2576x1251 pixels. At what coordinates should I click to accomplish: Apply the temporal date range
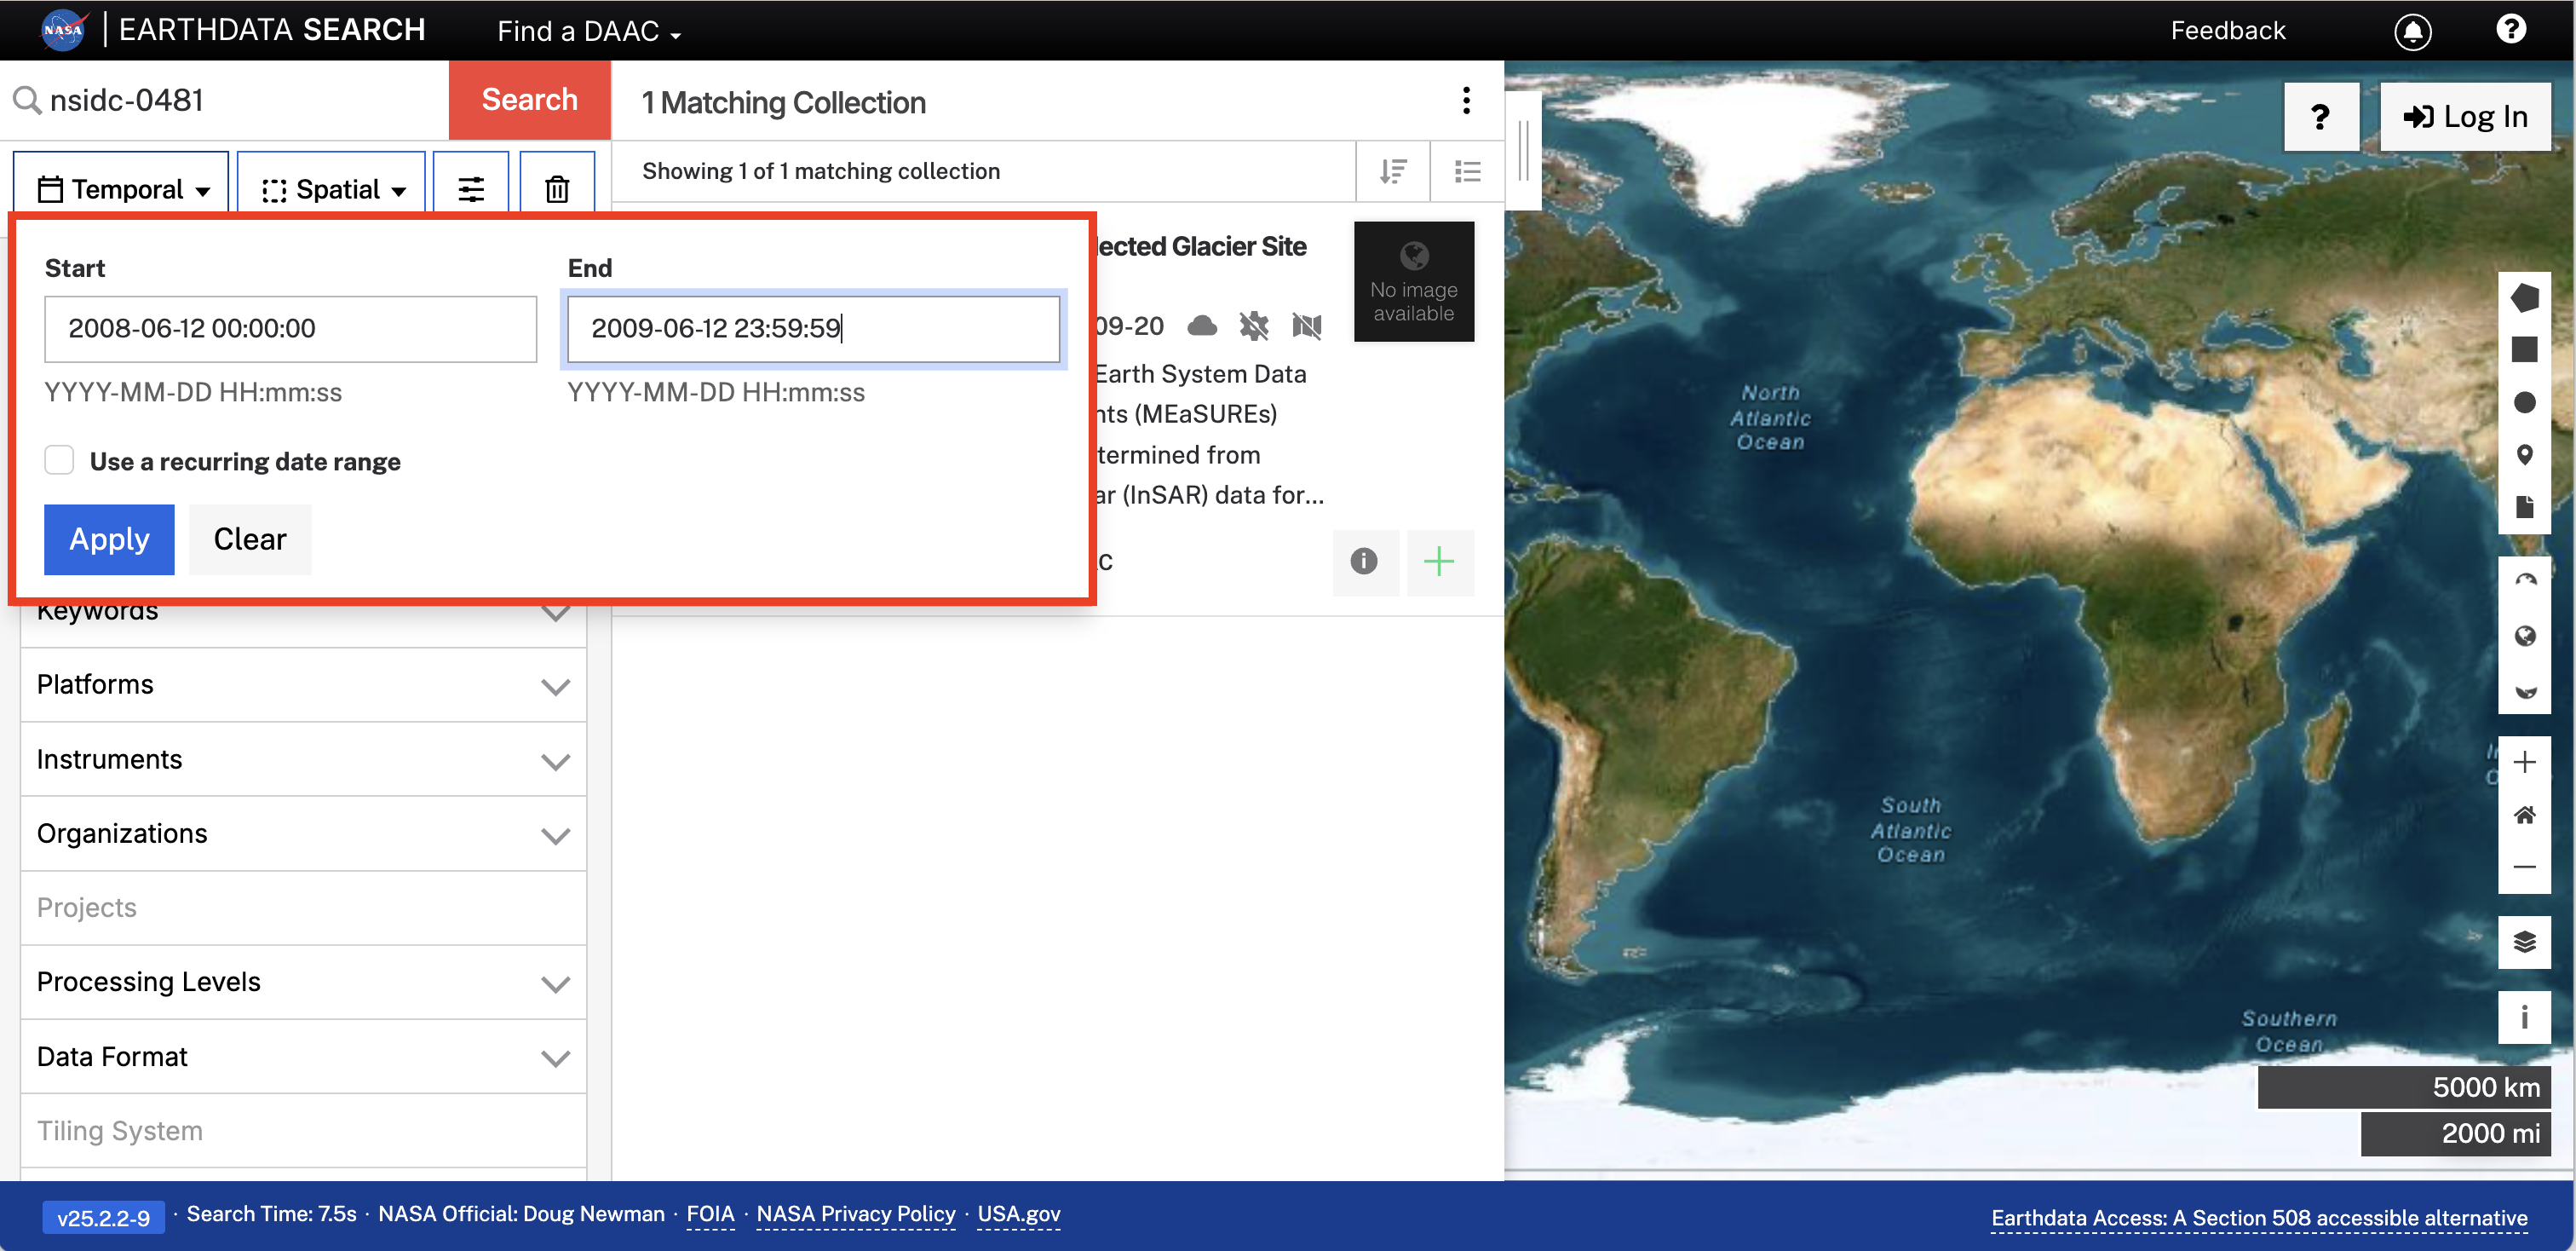pos(109,539)
